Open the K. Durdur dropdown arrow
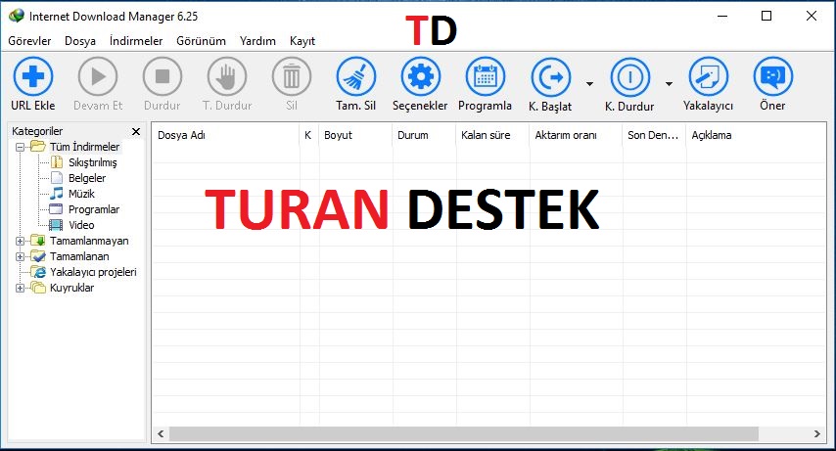Screen dimensions: 836x451 click(670, 84)
